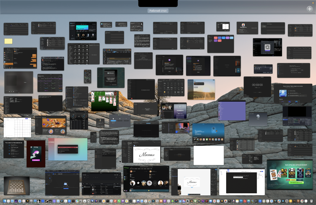Click the Terminal icon in the dock

pos(108,201)
